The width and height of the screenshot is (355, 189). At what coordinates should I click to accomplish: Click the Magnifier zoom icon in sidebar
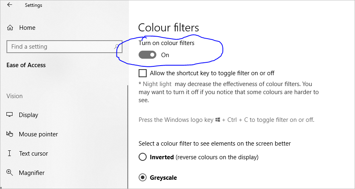click(x=10, y=173)
